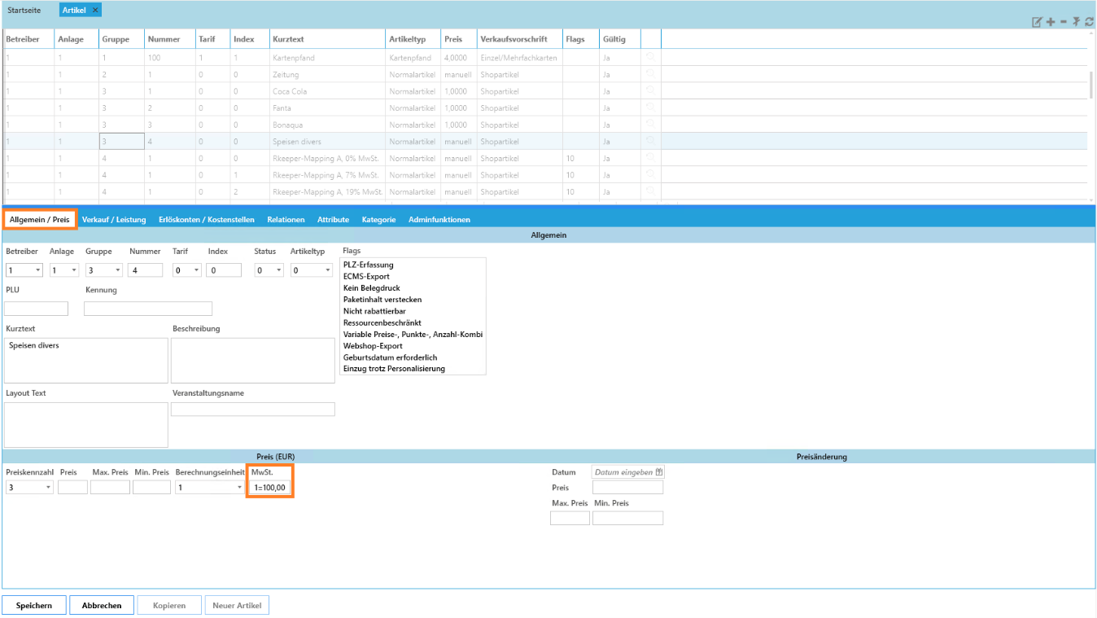Open the Relationen tab
The width and height of the screenshot is (1097, 618).
pyautogui.click(x=286, y=220)
